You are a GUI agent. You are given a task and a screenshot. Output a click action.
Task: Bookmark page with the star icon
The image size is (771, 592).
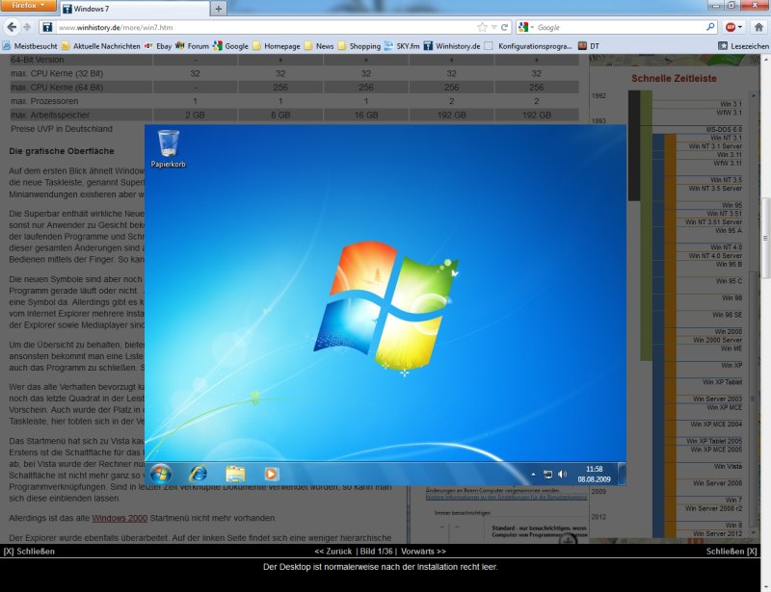tap(483, 28)
